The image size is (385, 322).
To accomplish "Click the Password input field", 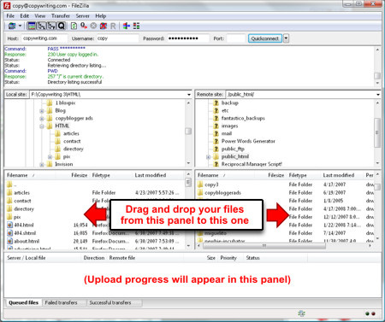I will (187, 38).
